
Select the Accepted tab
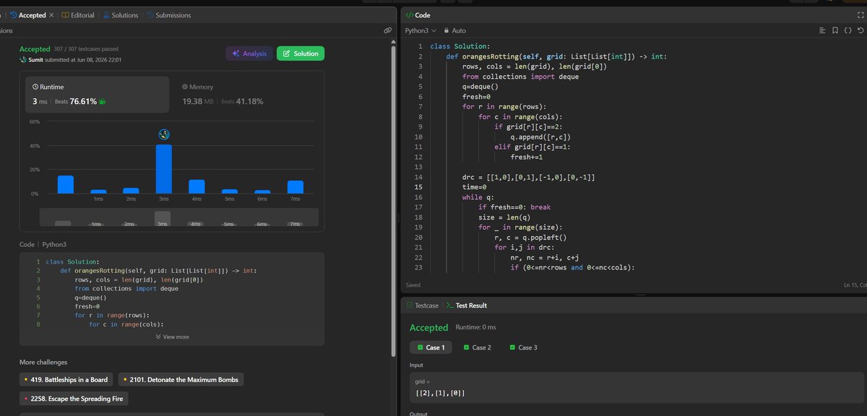tap(28, 15)
